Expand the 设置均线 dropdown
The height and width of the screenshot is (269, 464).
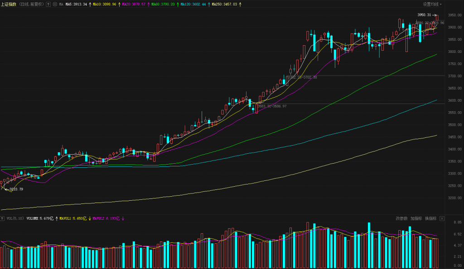point(432,4)
